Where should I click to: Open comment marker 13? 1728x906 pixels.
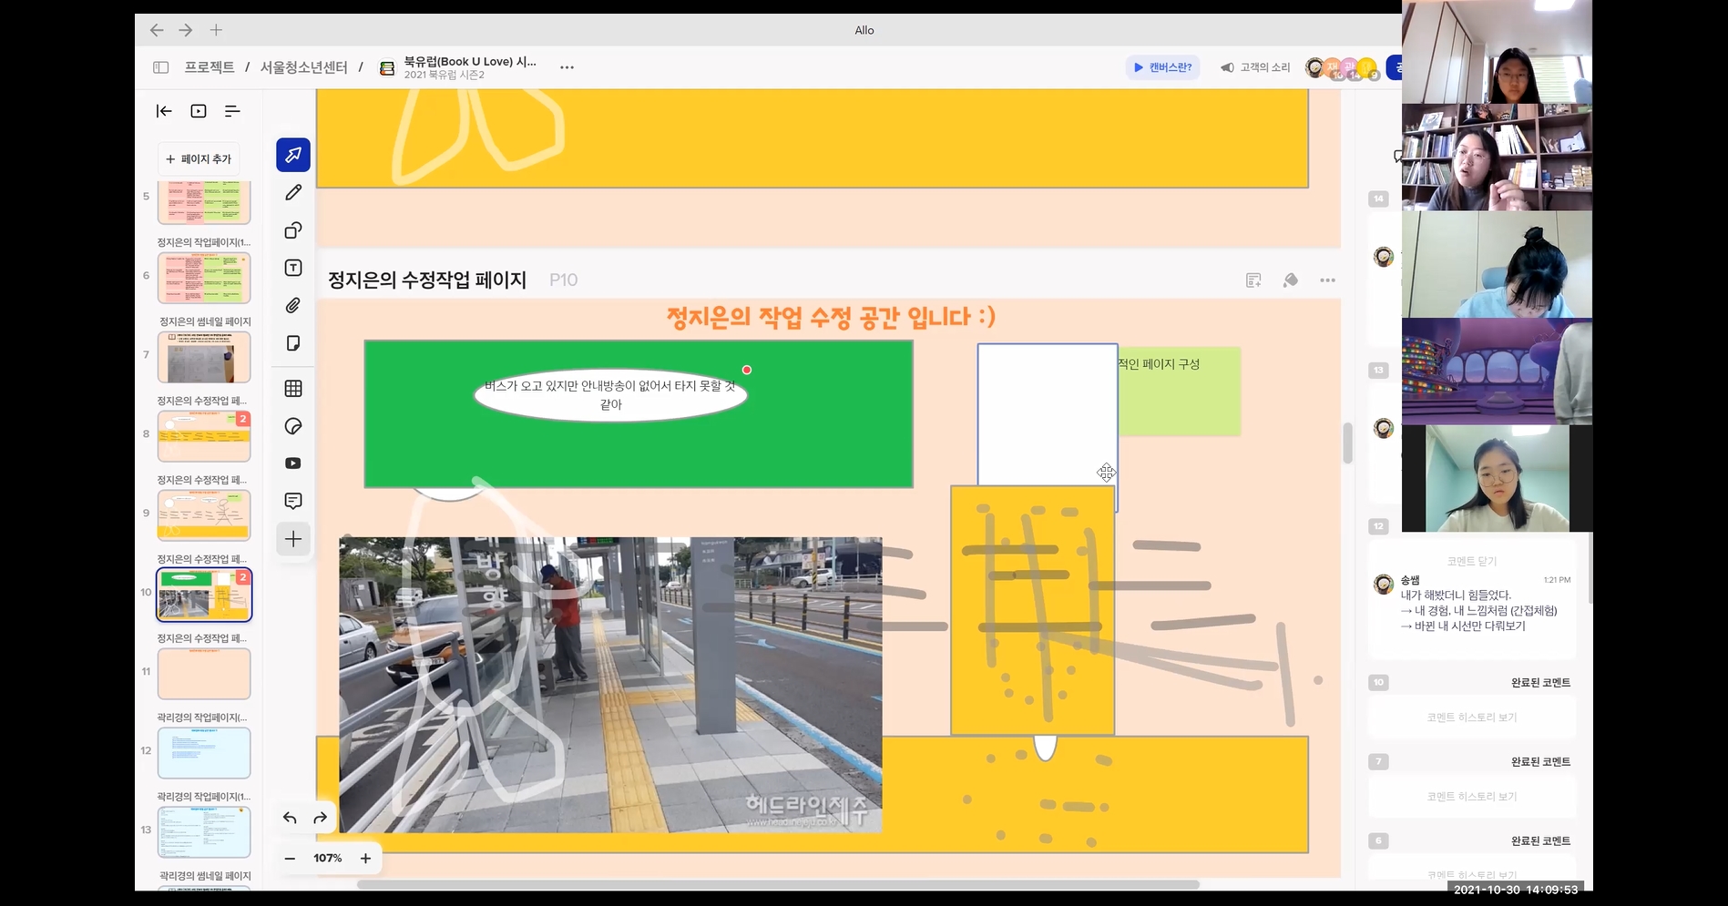point(1379,370)
